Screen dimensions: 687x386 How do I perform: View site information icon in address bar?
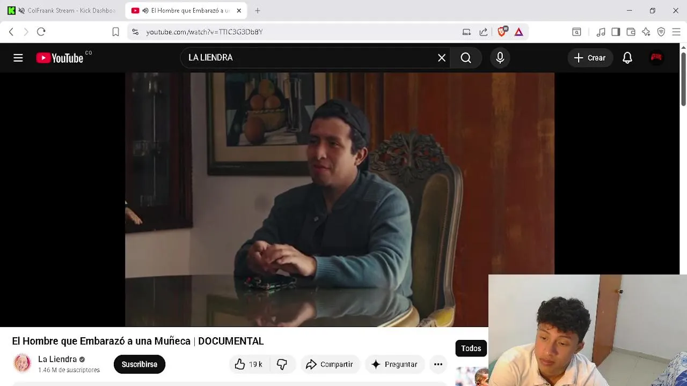pos(135,32)
